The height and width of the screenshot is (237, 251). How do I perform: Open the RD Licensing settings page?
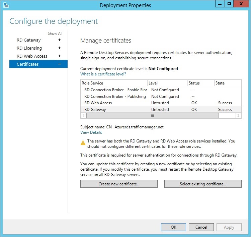click(29, 48)
